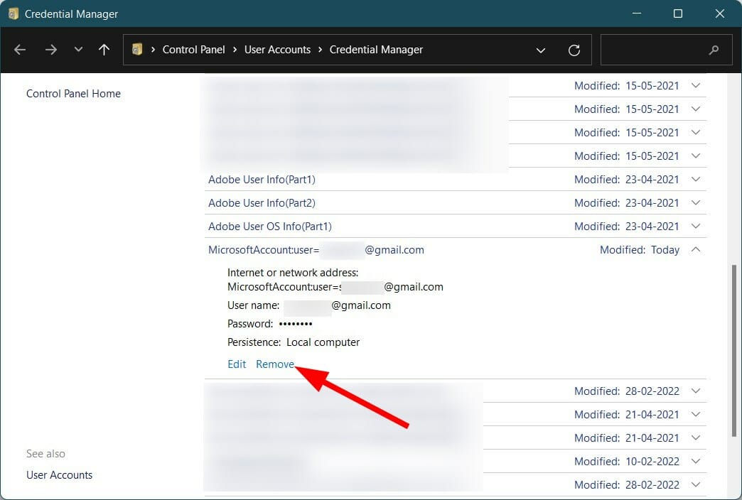Image resolution: width=742 pixels, height=500 pixels.
Task: Expand Adobe User Info(Part1) credential details
Action: click(x=695, y=179)
